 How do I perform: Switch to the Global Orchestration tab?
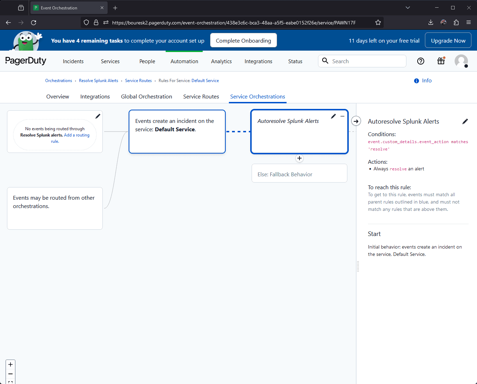coord(146,97)
